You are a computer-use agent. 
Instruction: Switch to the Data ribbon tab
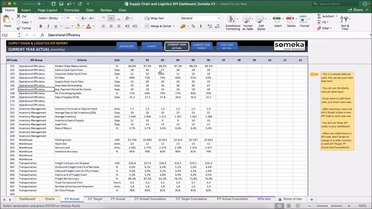(90, 10)
